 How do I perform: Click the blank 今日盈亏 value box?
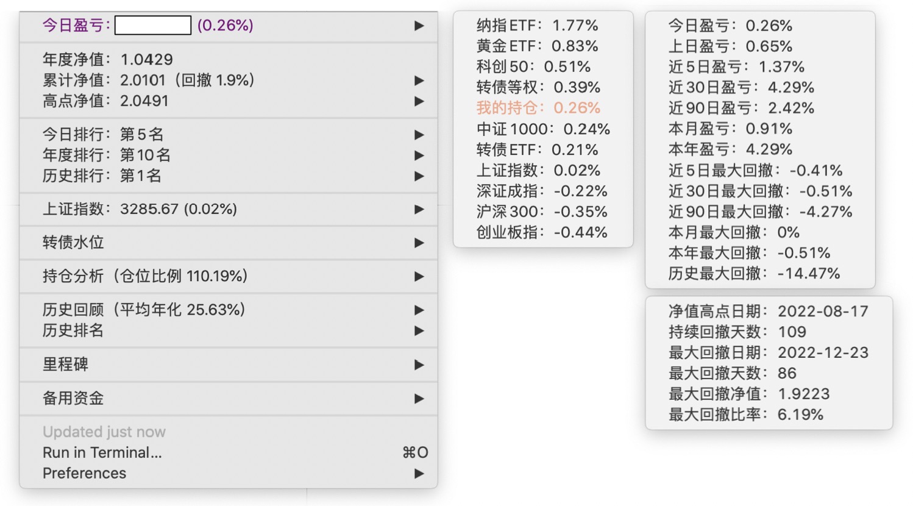point(153,26)
